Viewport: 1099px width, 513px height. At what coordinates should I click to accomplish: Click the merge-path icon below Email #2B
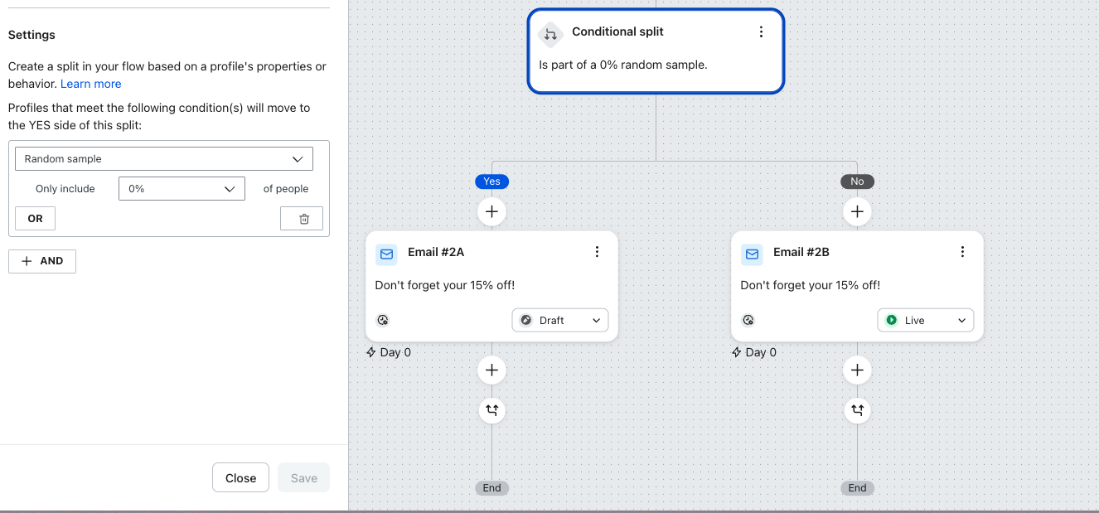click(x=857, y=409)
